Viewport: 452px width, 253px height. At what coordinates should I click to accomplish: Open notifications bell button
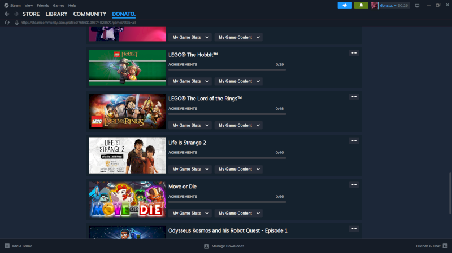pos(361,5)
